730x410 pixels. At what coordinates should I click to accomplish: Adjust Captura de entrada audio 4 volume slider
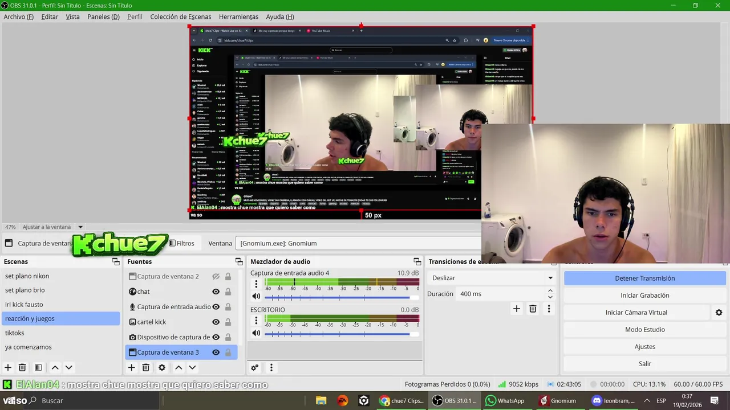341,297
